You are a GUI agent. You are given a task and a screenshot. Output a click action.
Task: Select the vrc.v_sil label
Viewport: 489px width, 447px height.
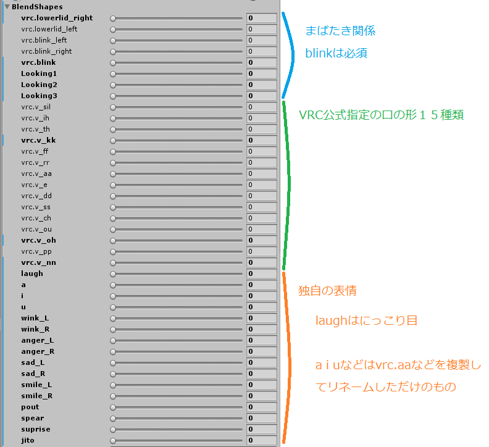tap(36, 107)
